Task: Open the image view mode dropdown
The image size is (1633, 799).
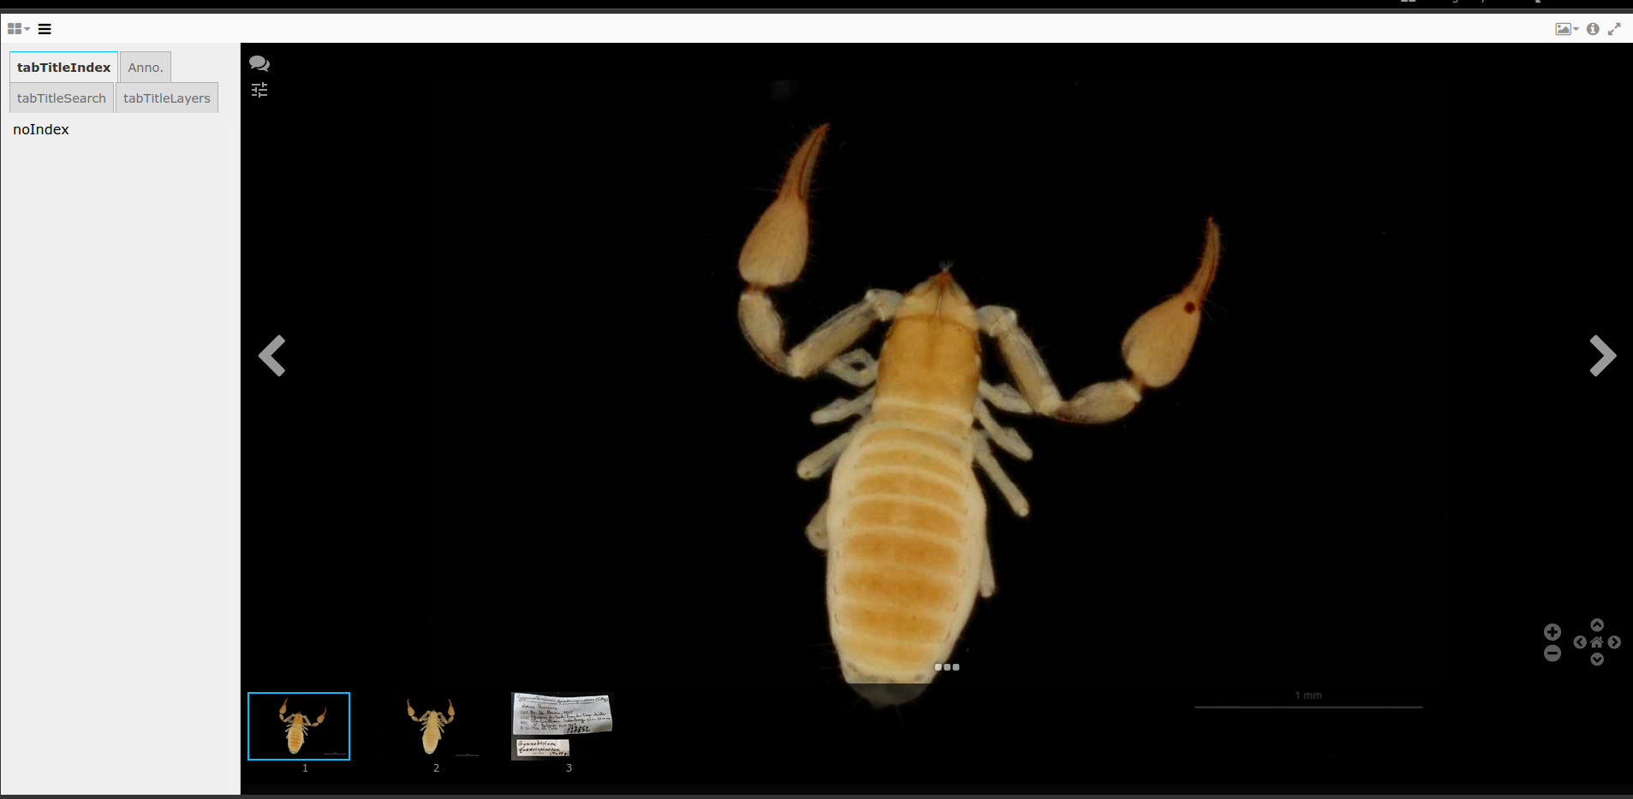Action: pos(1566,29)
